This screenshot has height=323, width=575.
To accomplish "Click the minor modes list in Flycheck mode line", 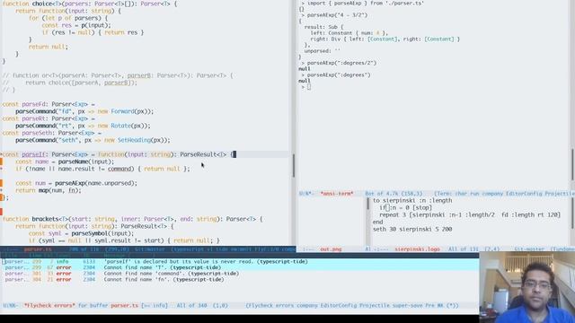I will tap(352, 305).
